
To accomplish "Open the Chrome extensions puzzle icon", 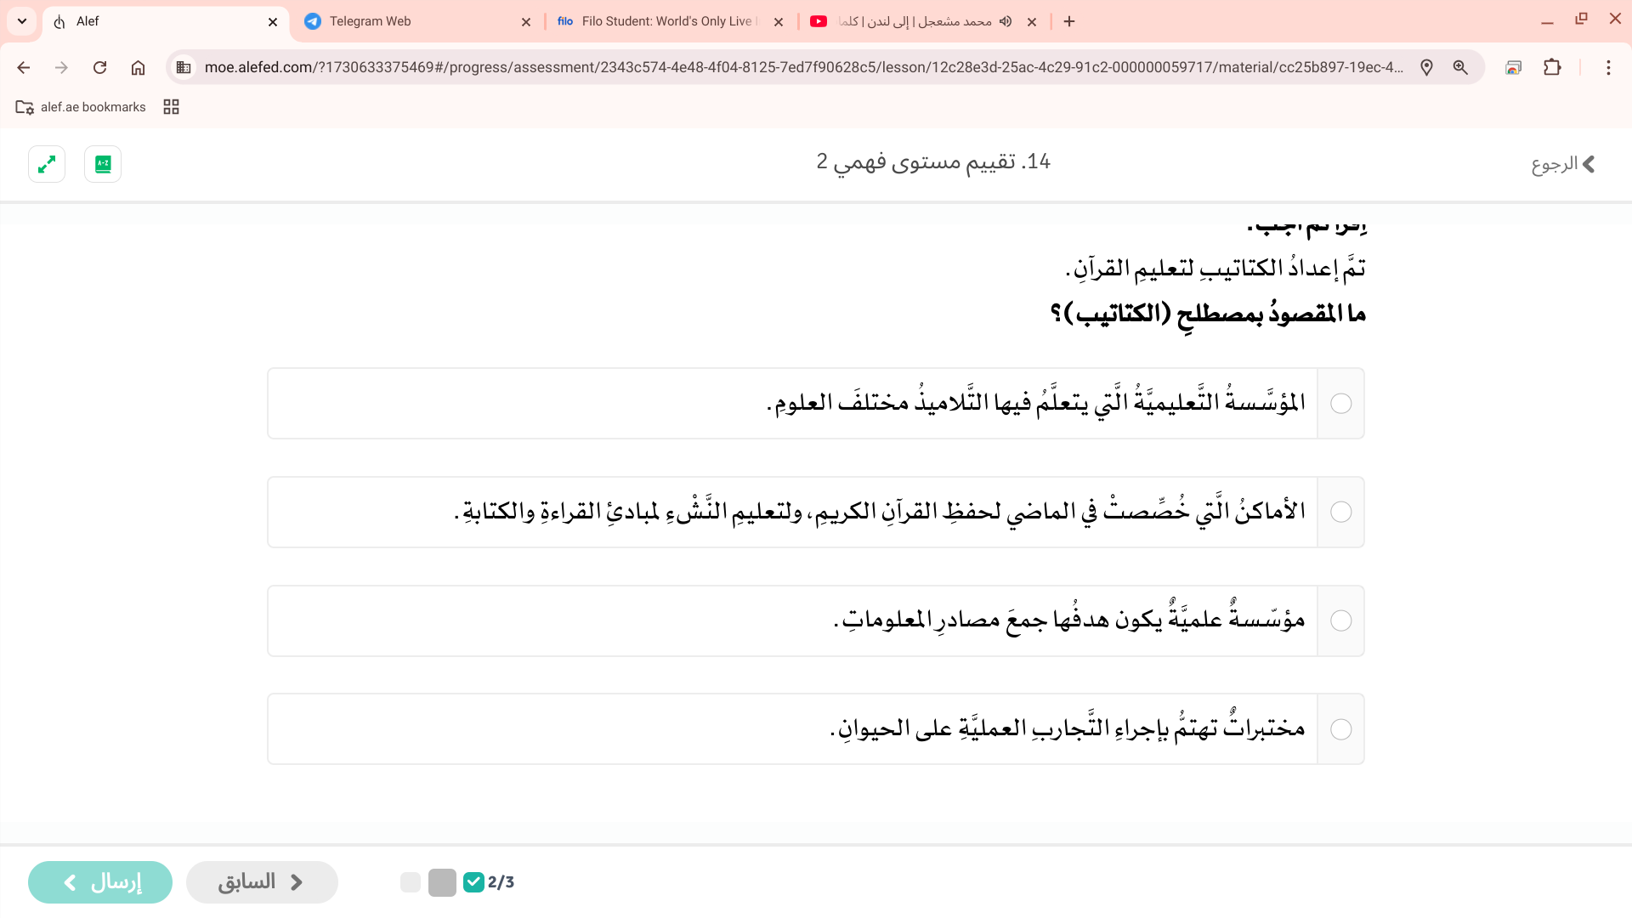I will [x=1552, y=67].
